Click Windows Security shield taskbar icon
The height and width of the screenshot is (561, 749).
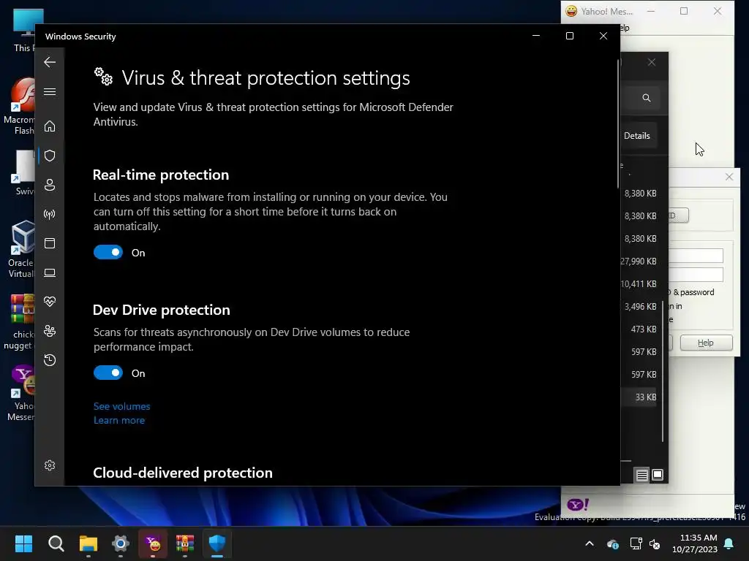tap(217, 543)
